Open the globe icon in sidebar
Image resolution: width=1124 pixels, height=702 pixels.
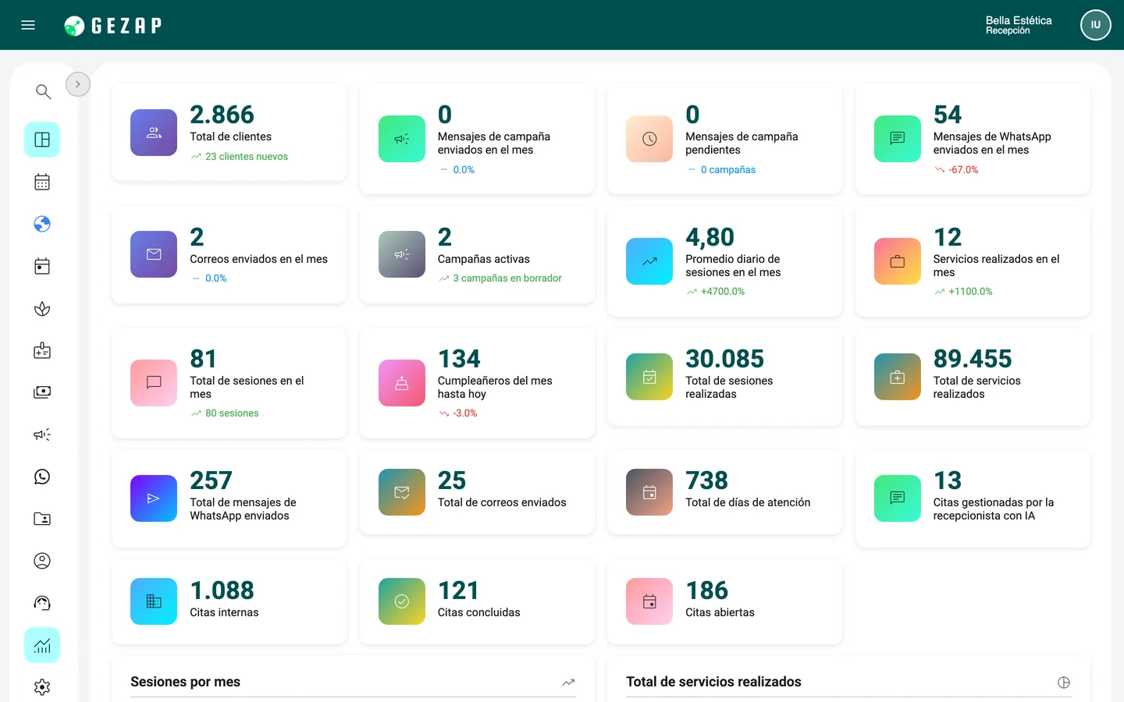point(42,224)
